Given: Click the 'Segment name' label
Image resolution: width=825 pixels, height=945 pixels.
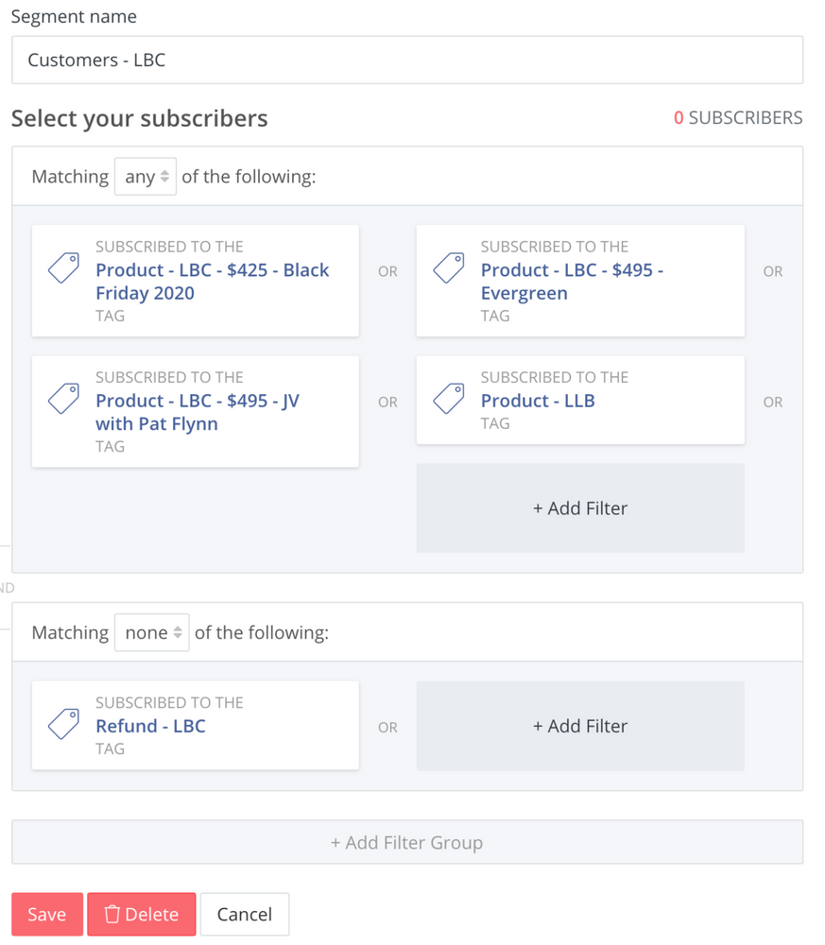Looking at the screenshot, I should point(74,16).
